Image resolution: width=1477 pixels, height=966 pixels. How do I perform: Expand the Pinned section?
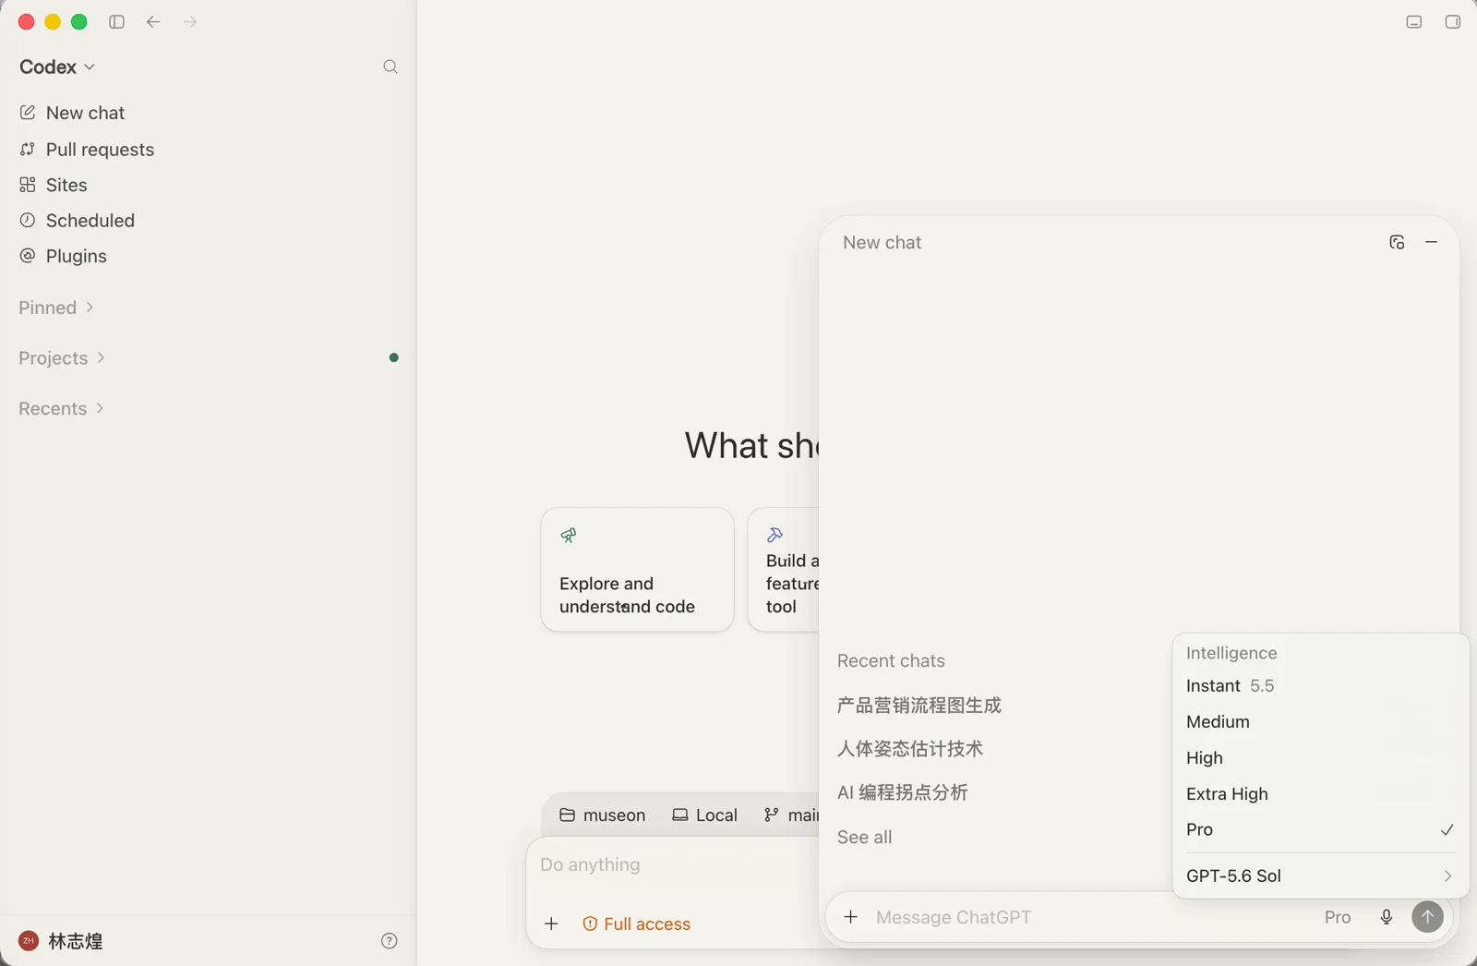click(56, 308)
